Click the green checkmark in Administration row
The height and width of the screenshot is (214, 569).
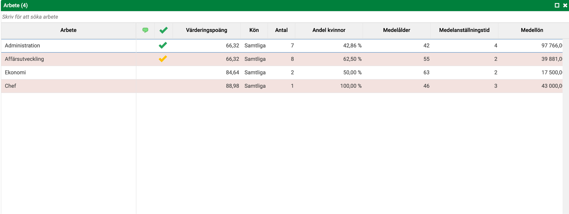click(163, 45)
